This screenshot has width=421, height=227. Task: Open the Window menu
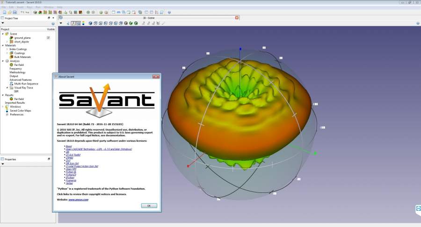[x=49, y=7]
